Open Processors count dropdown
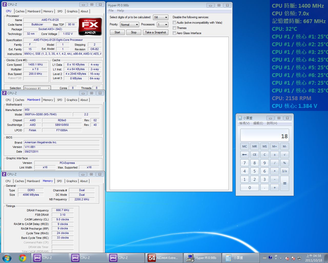 (x=163, y=25)
